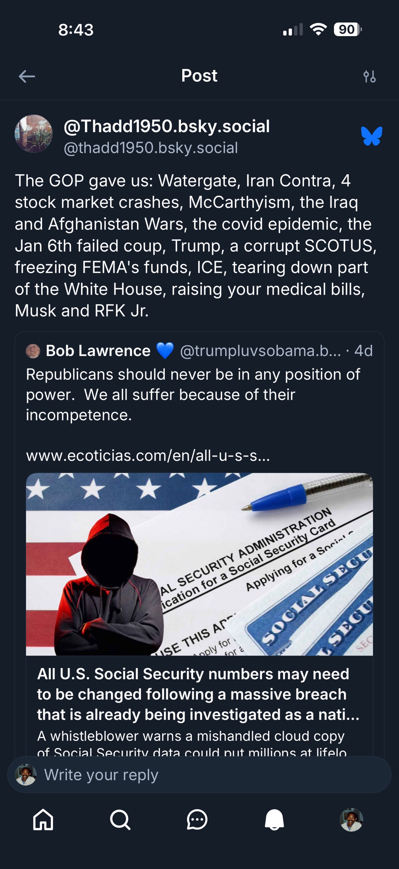
Task: Tap the blue Bluesky butterfly icon
Action: click(x=372, y=136)
